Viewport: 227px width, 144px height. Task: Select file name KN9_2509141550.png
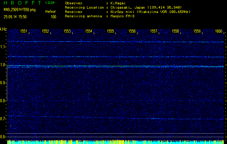pos(19,10)
